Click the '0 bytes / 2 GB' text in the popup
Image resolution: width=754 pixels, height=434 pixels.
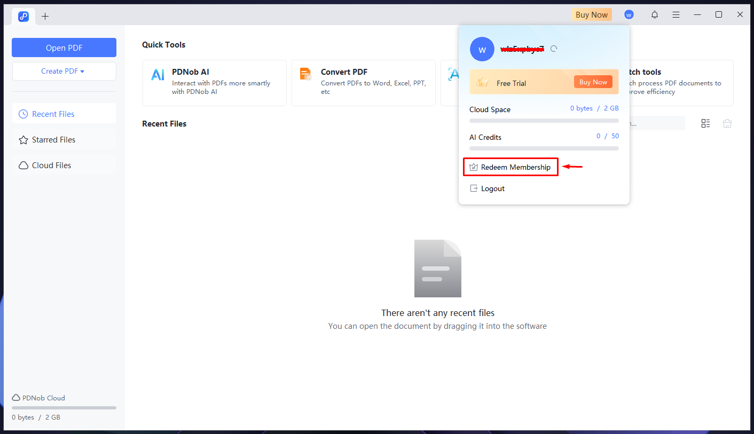tap(594, 108)
